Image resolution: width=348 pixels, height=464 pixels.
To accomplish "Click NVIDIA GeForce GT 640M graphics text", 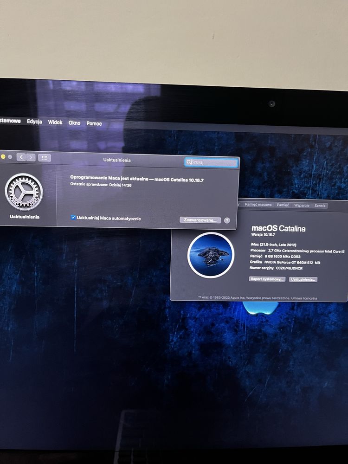I will [292, 263].
